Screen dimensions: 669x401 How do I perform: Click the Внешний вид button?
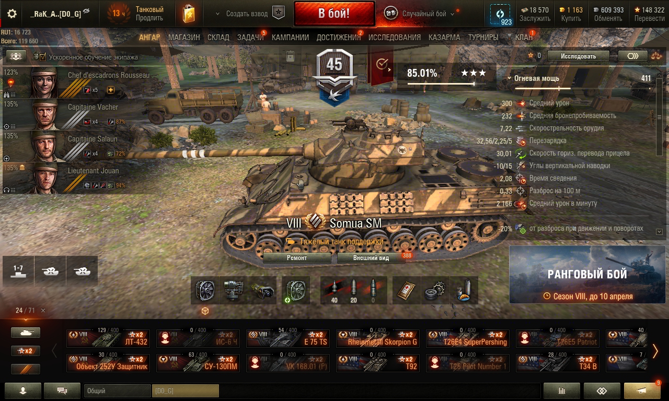pyautogui.click(x=371, y=258)
